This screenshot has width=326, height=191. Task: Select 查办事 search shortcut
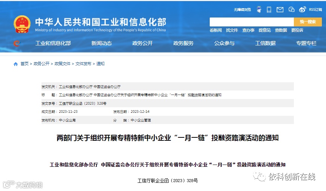pos(248,30)
